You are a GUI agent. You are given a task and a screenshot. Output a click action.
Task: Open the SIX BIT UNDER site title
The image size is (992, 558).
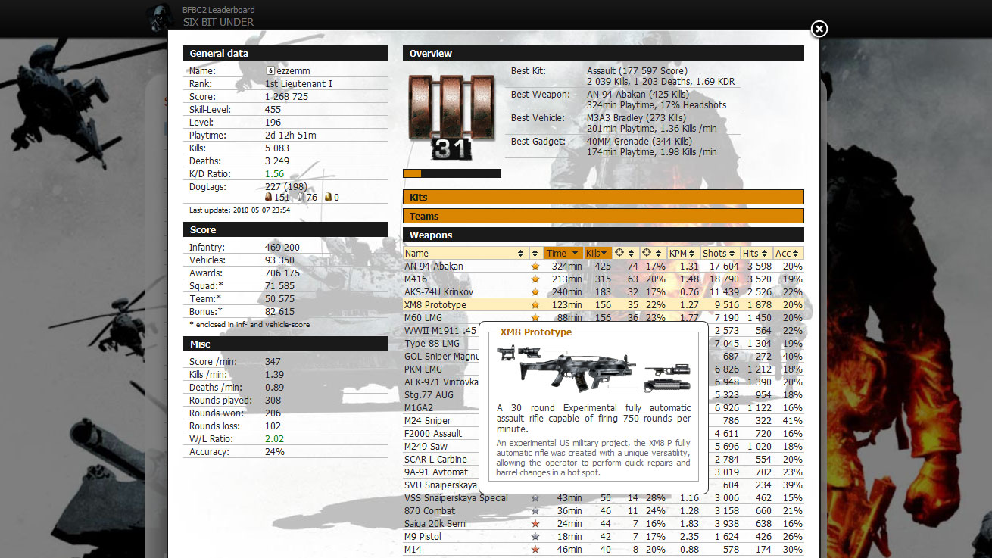click(218, 22)
